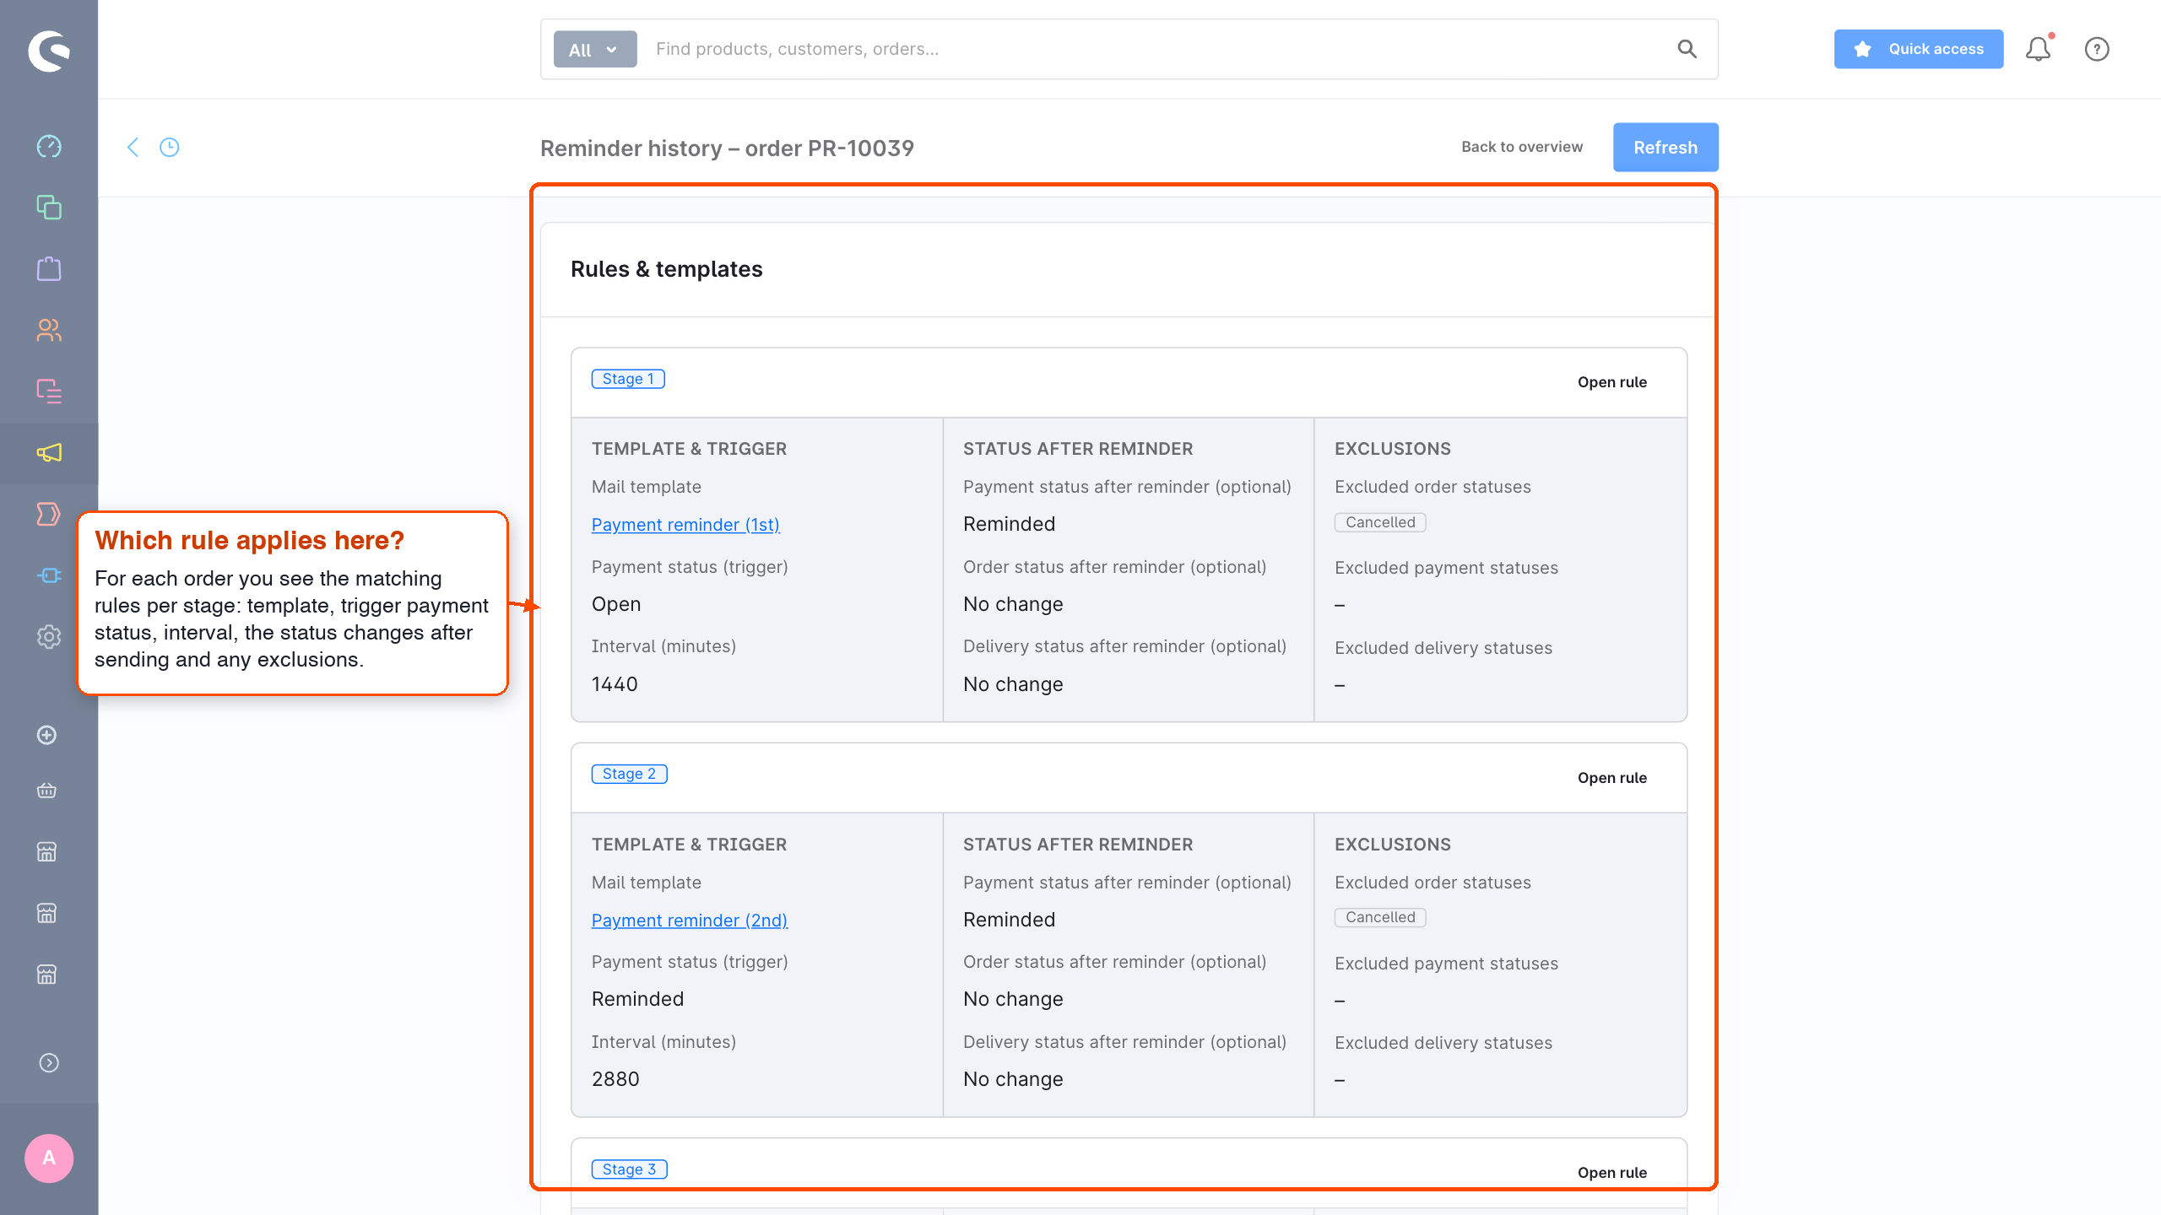Open the user avatar A menu

pyautogui.click(x=49, y=1158)
